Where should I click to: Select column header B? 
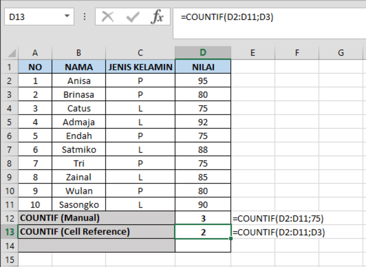(x=78, y=52)
